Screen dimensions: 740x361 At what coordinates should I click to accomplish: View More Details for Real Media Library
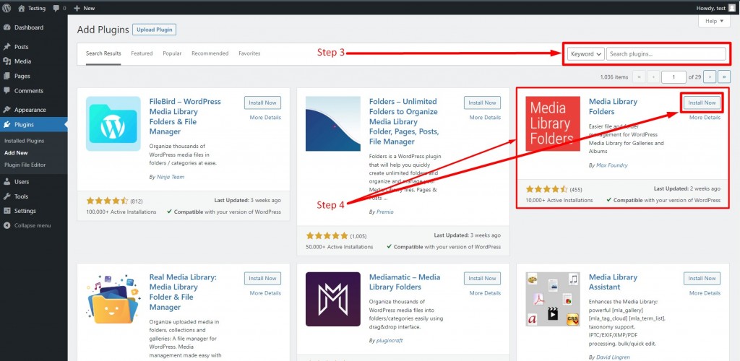[x=265, y=293]
